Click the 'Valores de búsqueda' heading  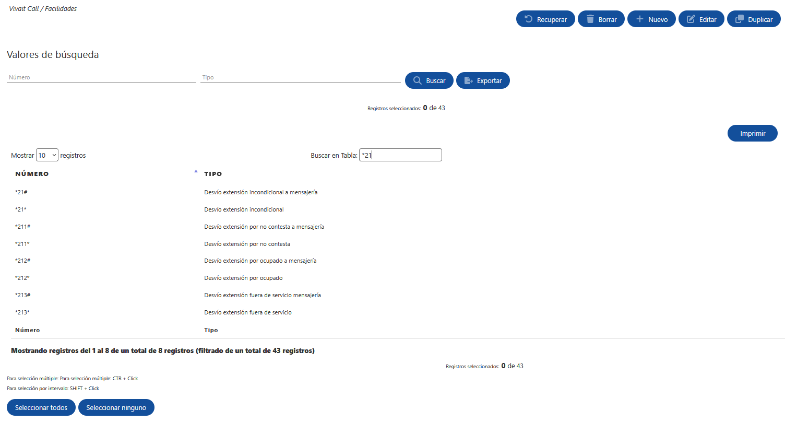[x=53, y=55]
